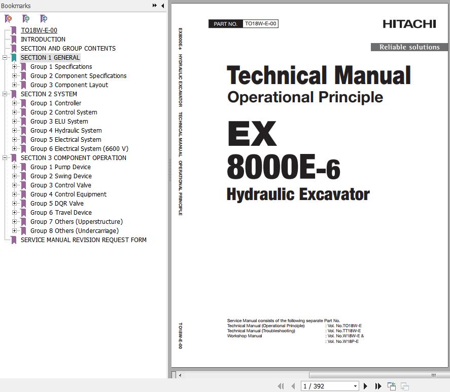The height and width of the screenshot is (392, 450).
Task: Go to the next page
Action: [365, 386]
